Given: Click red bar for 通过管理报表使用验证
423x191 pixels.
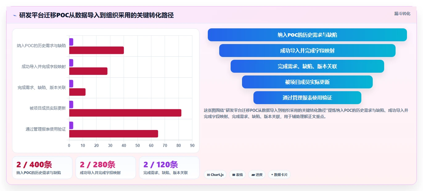Looking at the screenshot, I should [113, 134].
